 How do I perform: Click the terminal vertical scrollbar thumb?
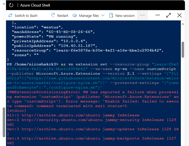(183, 50)
